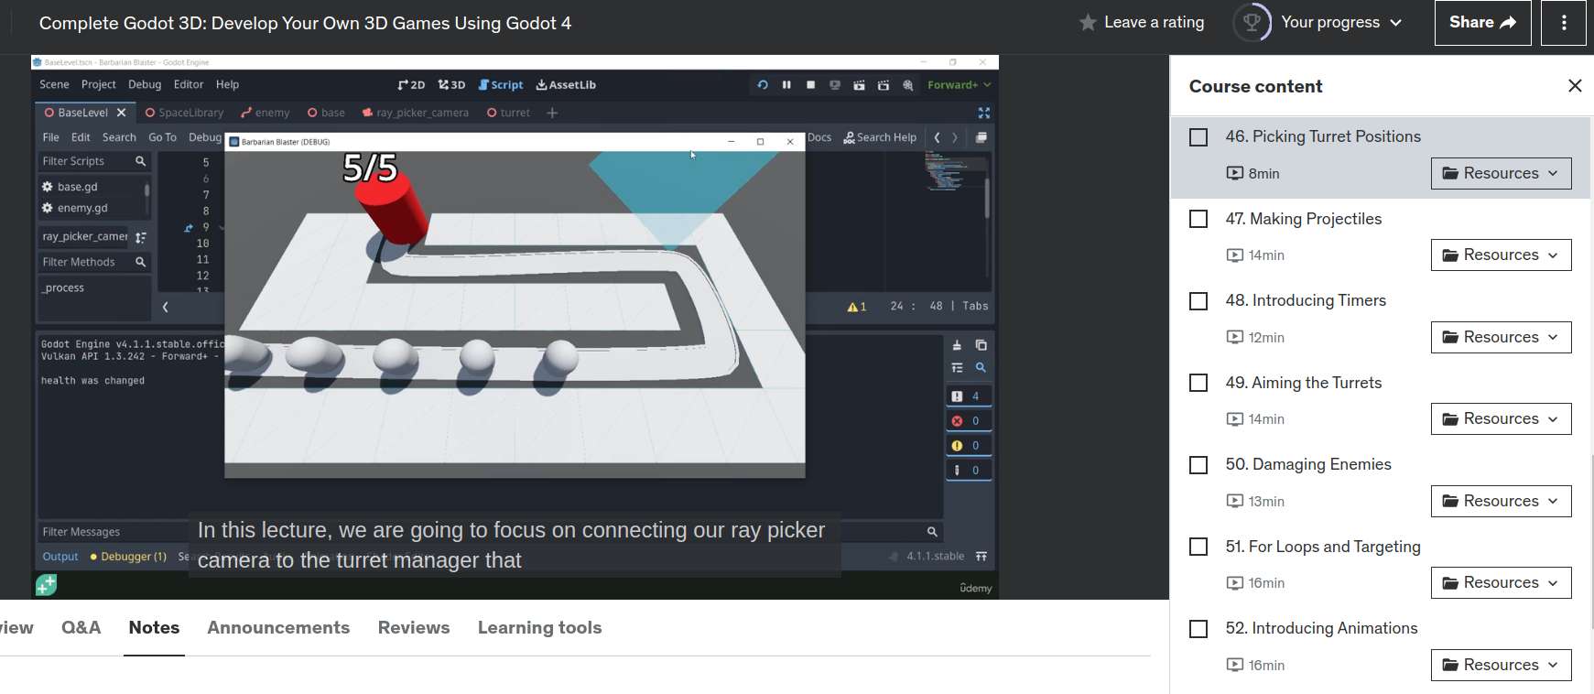Screen dimensions: 1594x694
Task: Click the Share button
Action: tap(1482, 23)
